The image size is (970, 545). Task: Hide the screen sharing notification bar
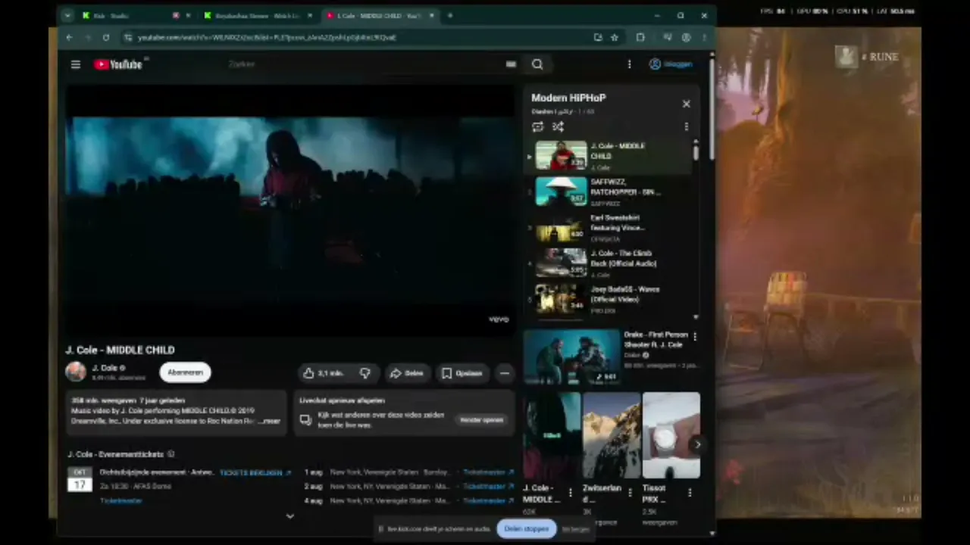tap(575, 529)
